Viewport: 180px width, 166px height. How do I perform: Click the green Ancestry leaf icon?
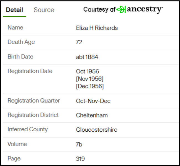[121, 9]
